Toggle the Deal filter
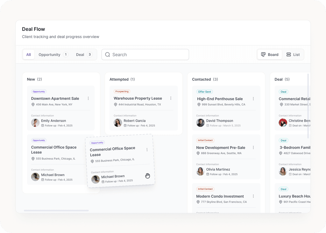This screenshot has height=233, width=326. coord(80,54)
